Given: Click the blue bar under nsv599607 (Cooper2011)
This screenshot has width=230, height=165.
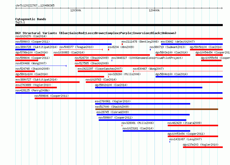Looking at the screenshot, I should coord(142,120).
